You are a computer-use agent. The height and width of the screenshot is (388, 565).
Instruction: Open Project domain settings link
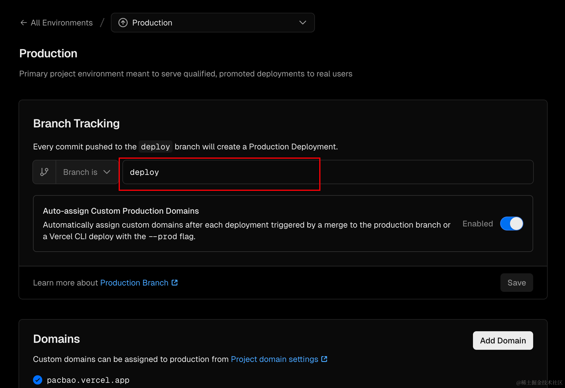click(274, 359)
